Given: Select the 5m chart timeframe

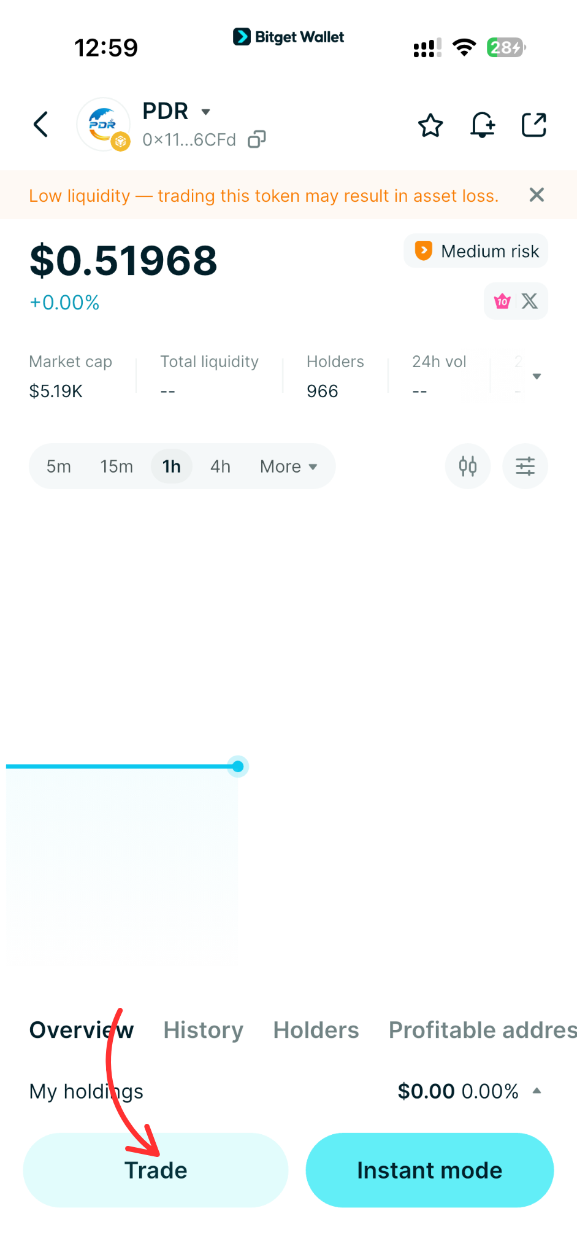Looking at the screenshot, I should click(58, 466).
